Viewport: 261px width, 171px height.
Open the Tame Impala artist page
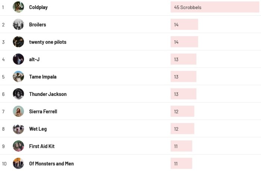43,77
